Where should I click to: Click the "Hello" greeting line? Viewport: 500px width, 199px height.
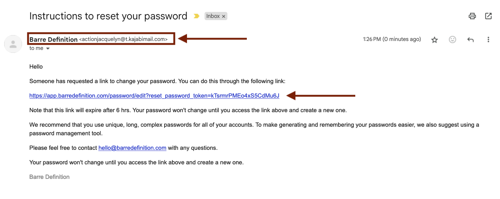click(x=36, y=67)
